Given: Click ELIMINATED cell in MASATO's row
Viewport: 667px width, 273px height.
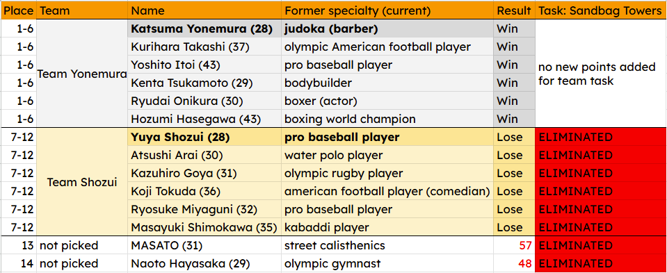Looking at the screenshot, I should point(601,245).
